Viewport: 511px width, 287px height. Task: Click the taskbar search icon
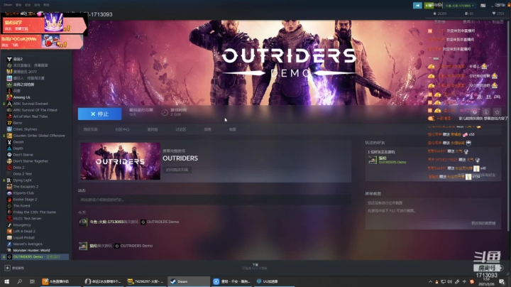(20, 281)
